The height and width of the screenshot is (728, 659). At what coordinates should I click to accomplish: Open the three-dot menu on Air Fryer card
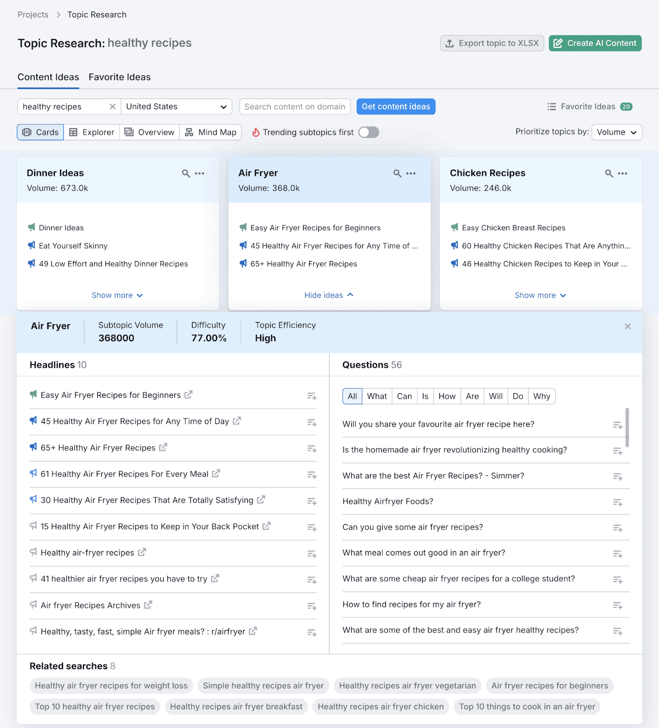tap(411, 173)
